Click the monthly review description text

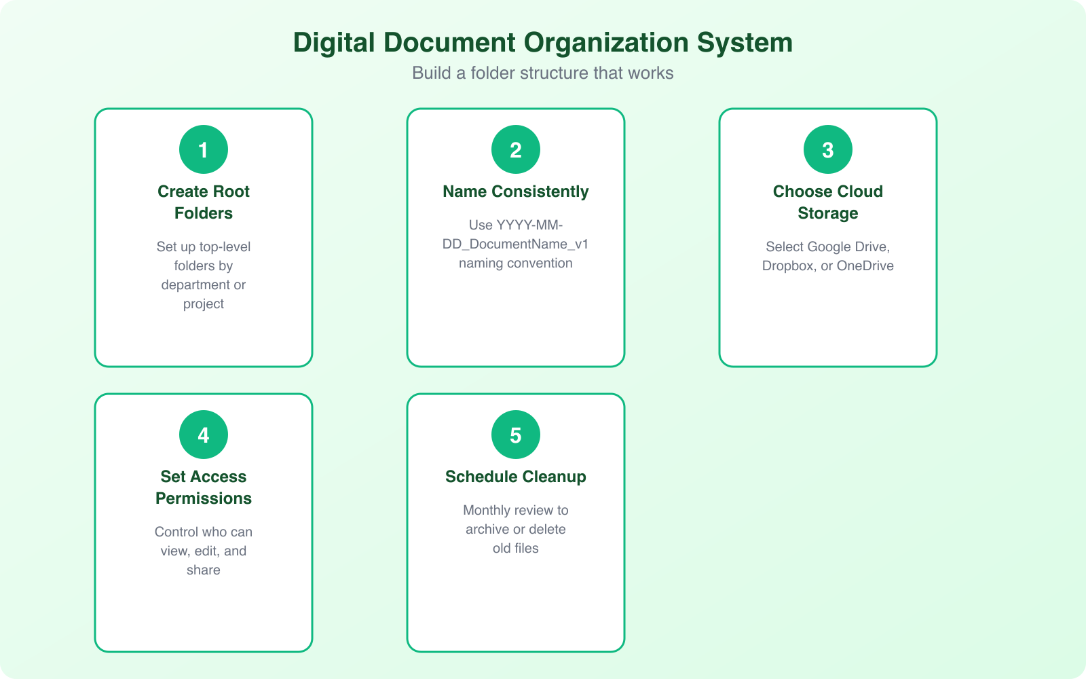[515, 529]
